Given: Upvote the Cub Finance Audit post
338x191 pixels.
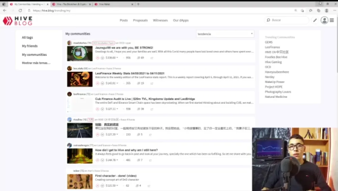Looking at the screenshot, I should 97,109.
